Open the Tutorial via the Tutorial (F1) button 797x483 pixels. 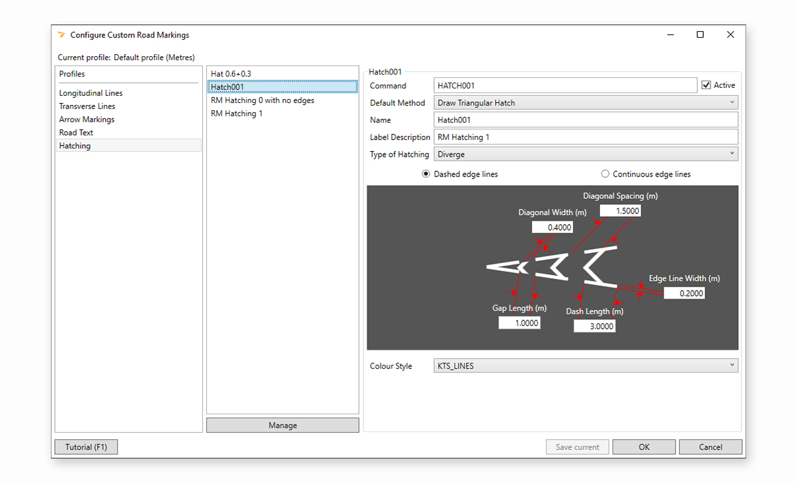86,447
